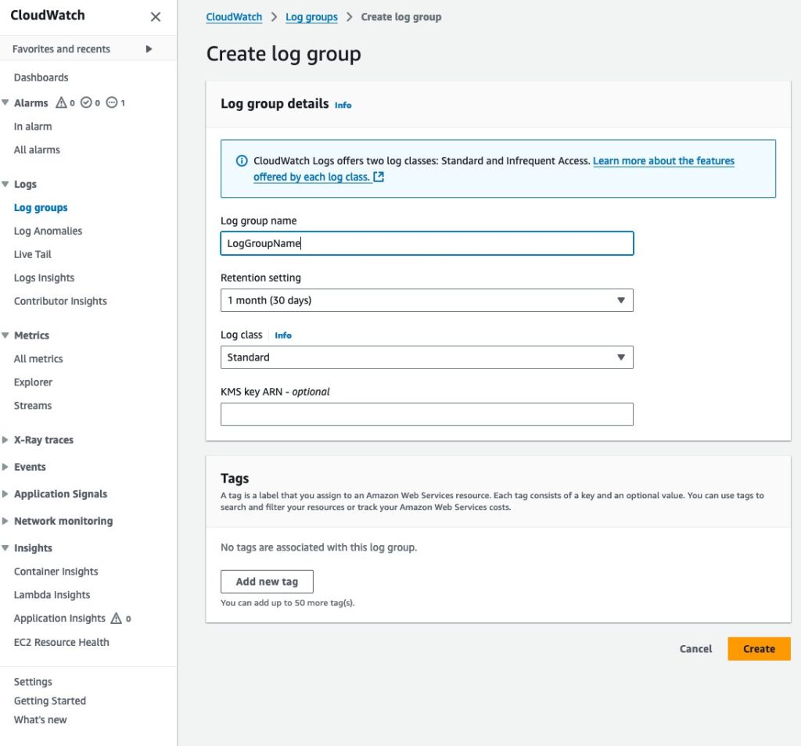Click the in-alarm warning triangle icon
This screenshot has width=801, height=746.
point(61,102)
